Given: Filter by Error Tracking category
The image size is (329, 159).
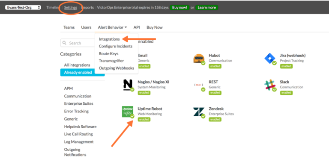Looking at the screenshot, I should click(76, 111).
